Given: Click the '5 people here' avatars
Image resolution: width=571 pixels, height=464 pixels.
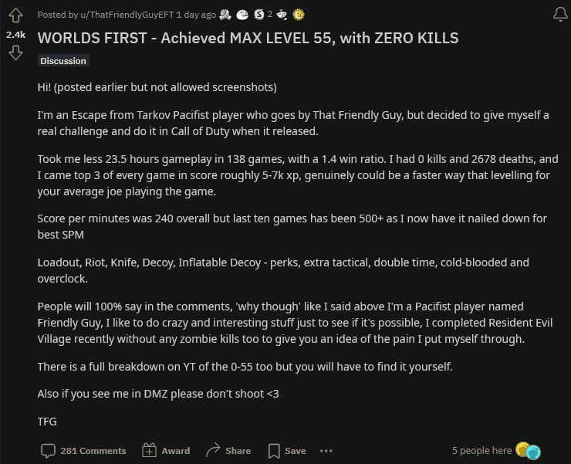Looking at the screenshot, I should (528, 451).
